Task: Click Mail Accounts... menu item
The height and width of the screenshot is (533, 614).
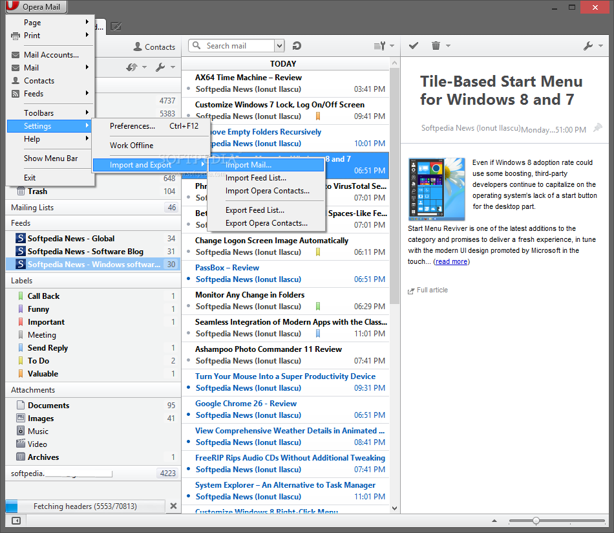Action: click(x=50, y=55)
